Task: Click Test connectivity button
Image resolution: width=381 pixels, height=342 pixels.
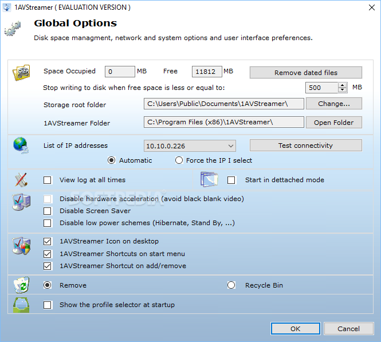Action: [306, 146]
